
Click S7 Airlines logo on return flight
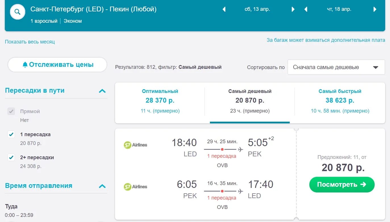click(x=135, y=187)
